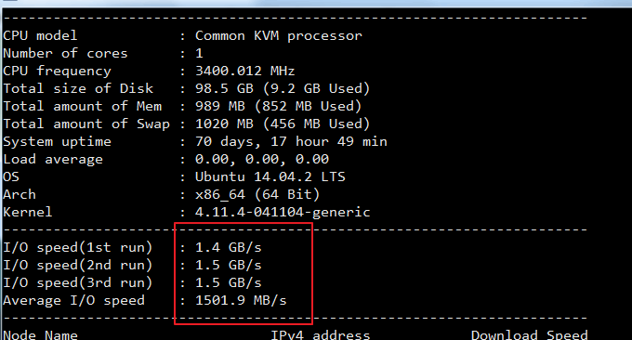Click the 98.5 GB disk size value
632x340 pixels.
225,88
